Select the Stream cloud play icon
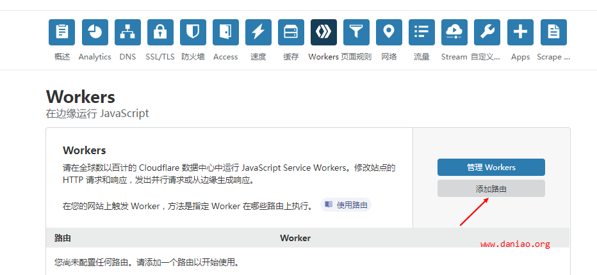Image resolution: width=597 pixels, height=275 pixels. click(454, 33)
